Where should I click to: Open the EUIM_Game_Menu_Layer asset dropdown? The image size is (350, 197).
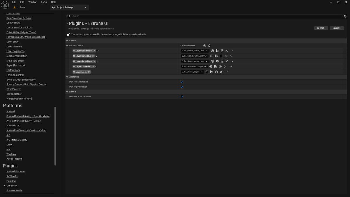pyautogui.click(x=195, y=61)
